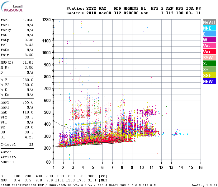Screen dimensions: 218x187
Task: Click the MUF 12.8 value for 1000 km
Action: pyautogui.click(x=70, y=180)
